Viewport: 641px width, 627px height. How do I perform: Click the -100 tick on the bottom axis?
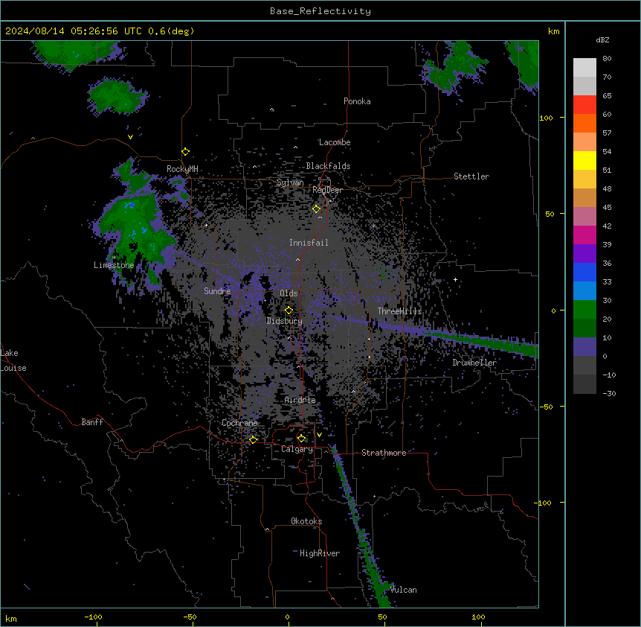pyautogui.click(x=93, y=617)
